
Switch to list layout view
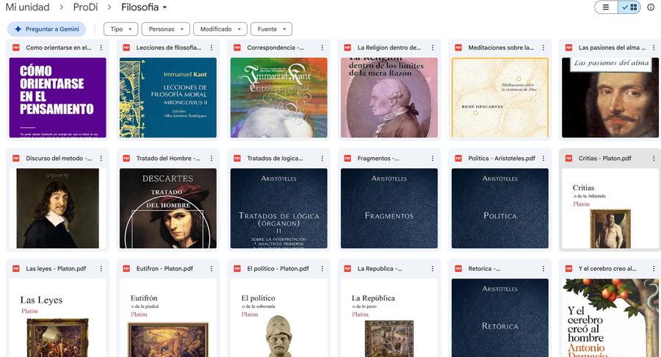click(x=606, y=7)
